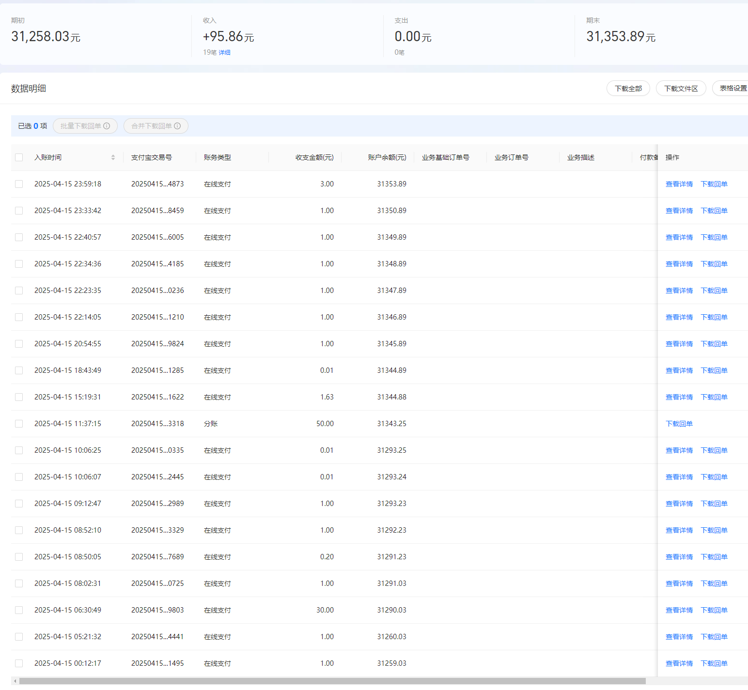Click income total +95.86元

coord(229,36)
